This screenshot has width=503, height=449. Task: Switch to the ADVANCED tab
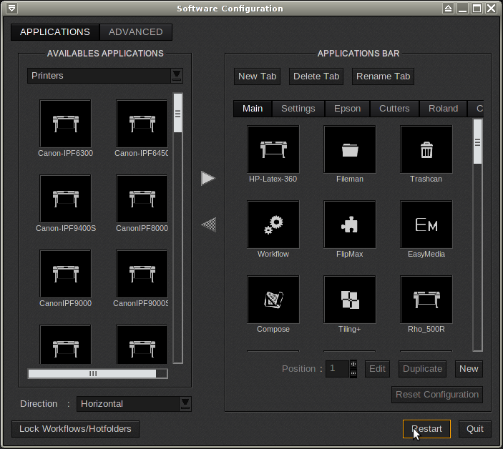[136, 32]
